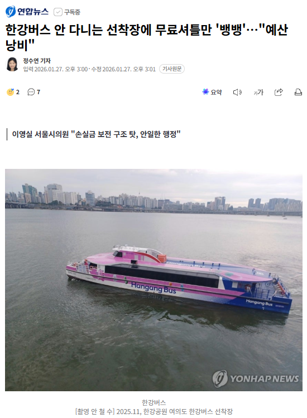This screenshot has width=307, height=418.
Task: Click the YONHAP NEWS watermark on photo
Action: point(256,378)
